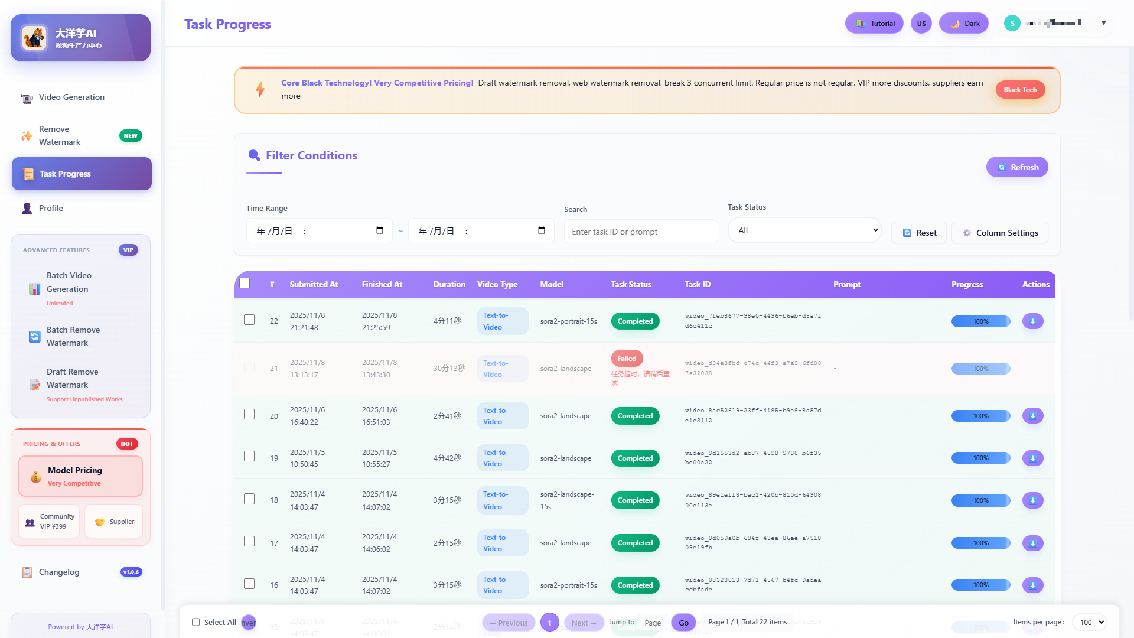Open Batch Video Generation feature
This screenshot has width=1134, height=638.
point(69,282)
